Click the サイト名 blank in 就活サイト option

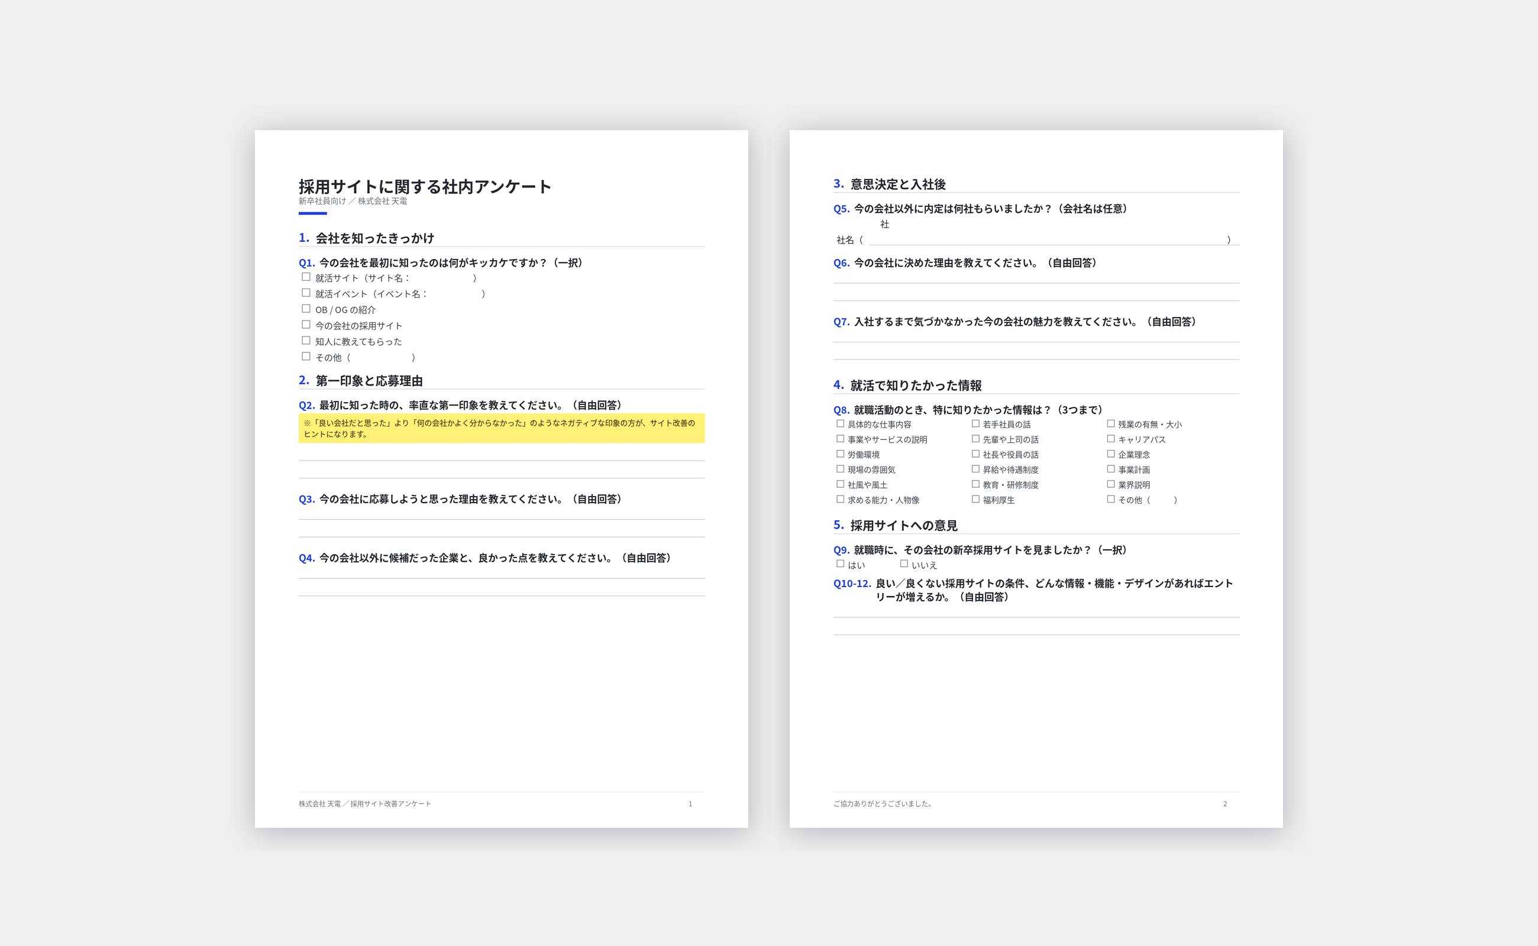pyautogui.click(x=441, y=278)
